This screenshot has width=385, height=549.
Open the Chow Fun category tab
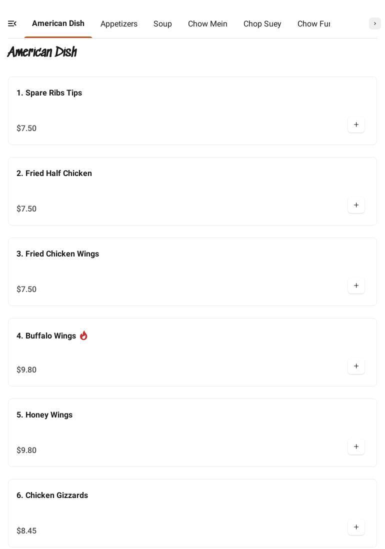click(x=313, y=24)
